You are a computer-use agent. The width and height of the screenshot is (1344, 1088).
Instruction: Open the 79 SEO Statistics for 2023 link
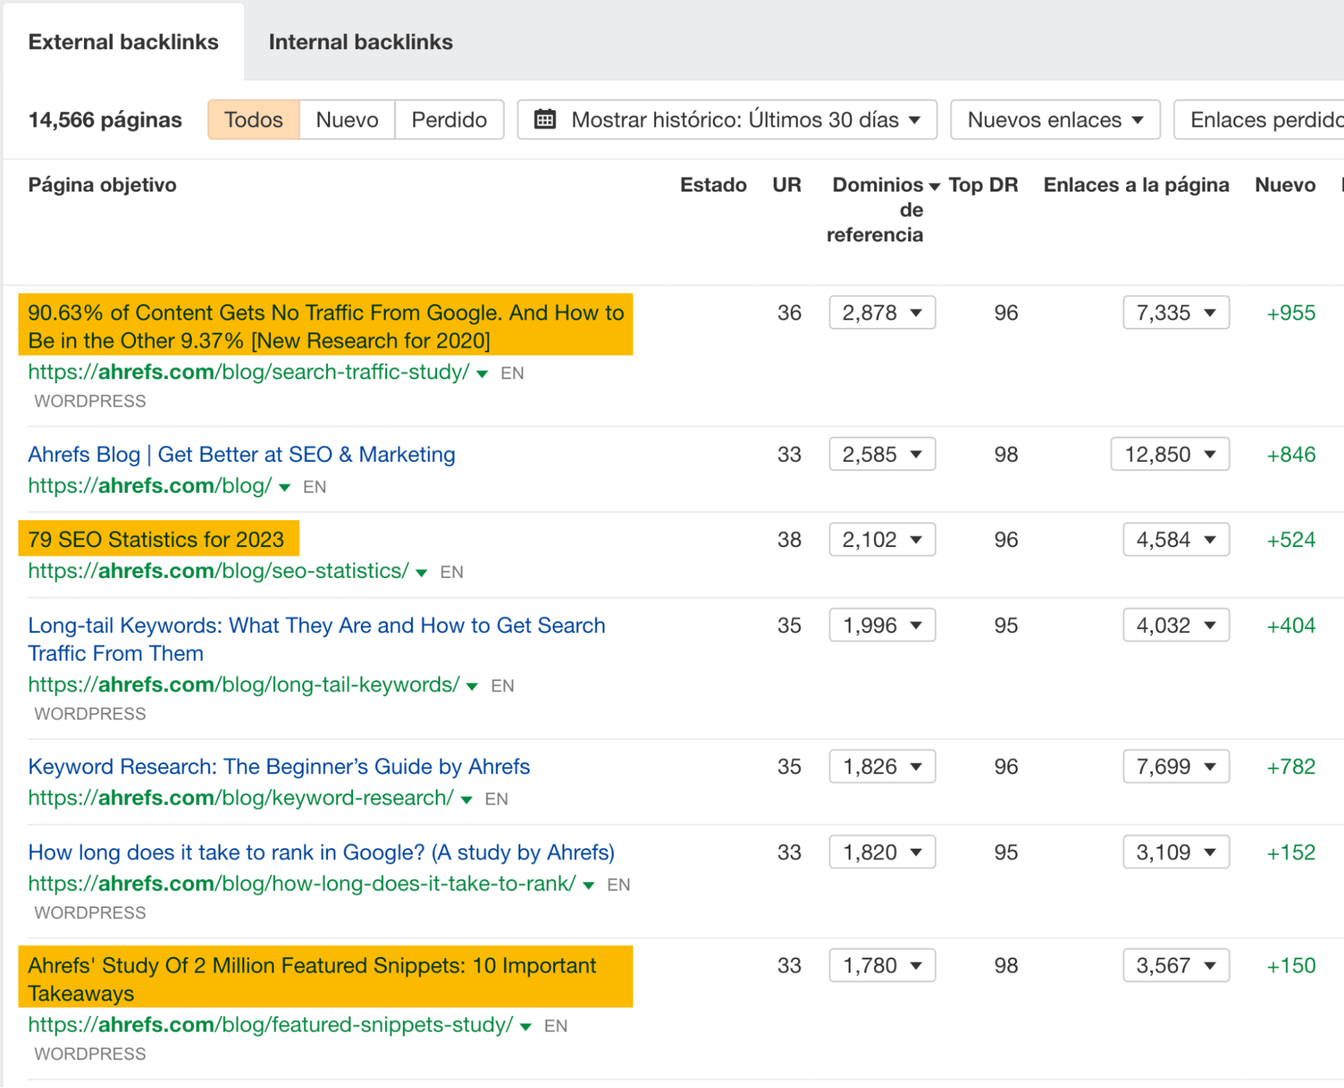[x=157, y=538]
